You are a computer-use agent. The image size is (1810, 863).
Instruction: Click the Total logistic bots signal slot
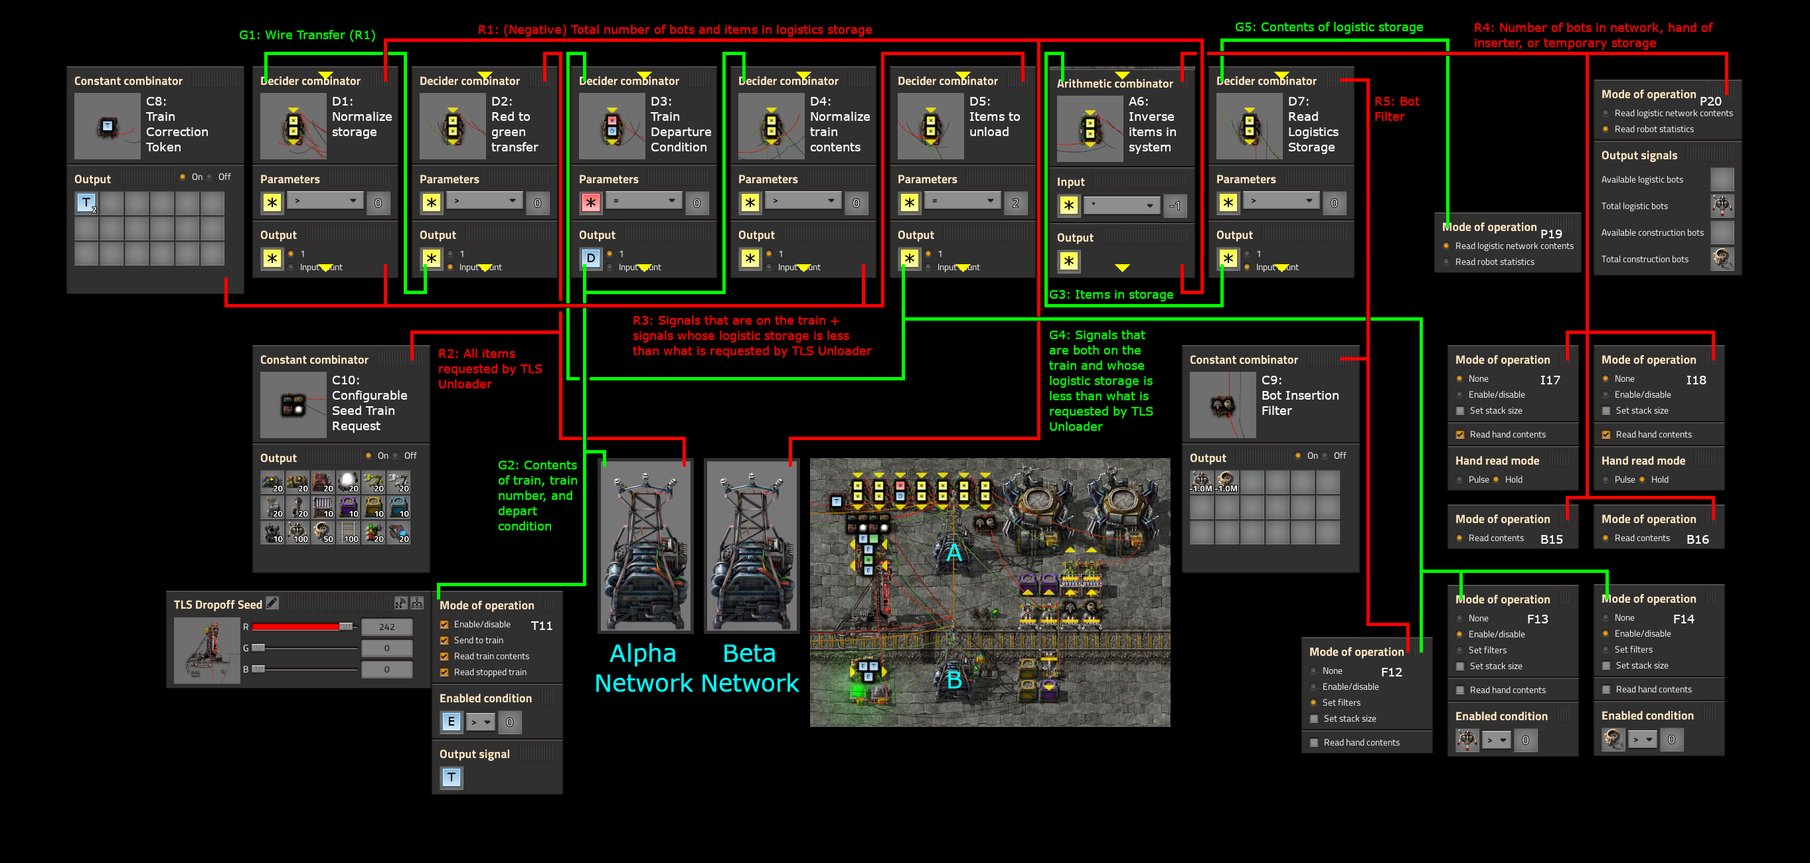pyautogui.click(x=1722, y=206)
